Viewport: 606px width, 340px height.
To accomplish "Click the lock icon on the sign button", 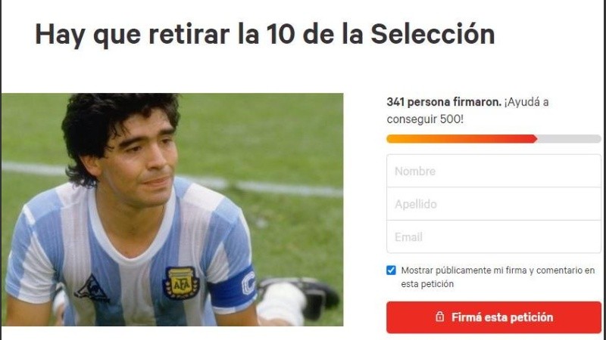I will click(x=439, y=317).
